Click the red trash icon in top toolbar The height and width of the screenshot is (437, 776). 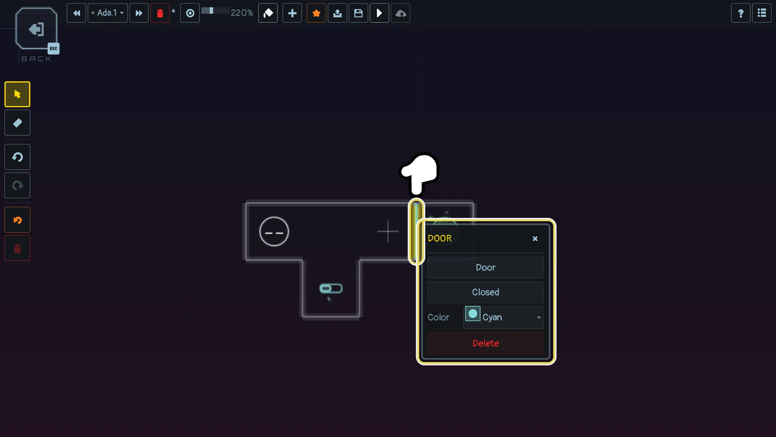pos(160,13)
